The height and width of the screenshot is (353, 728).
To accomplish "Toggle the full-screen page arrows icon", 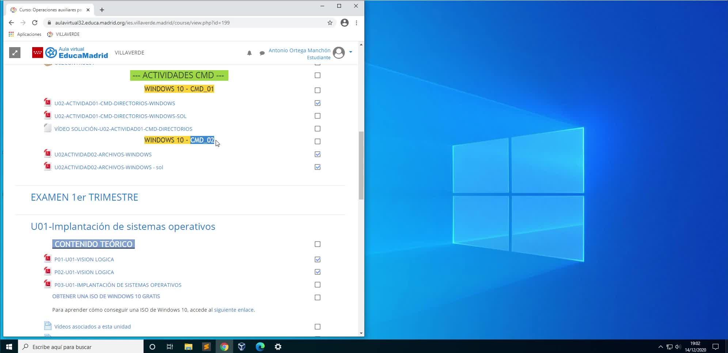I will click(x=15, y=53).
